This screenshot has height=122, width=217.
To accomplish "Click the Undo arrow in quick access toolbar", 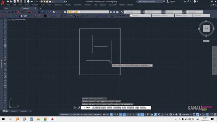I will tap(32, 1).
